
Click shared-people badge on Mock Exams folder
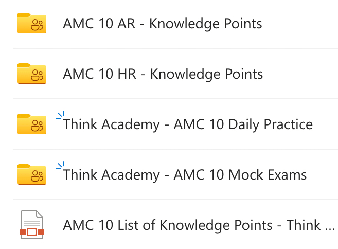pyautogui.click(x=38, y=177)
